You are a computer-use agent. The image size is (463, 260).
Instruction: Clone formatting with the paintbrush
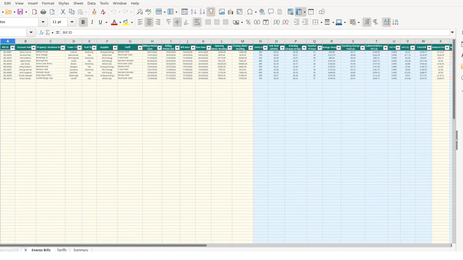tap(94, 12)
